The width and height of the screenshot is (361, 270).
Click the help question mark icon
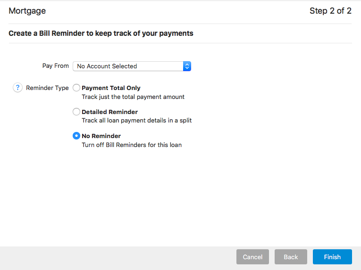click(17, 88)
